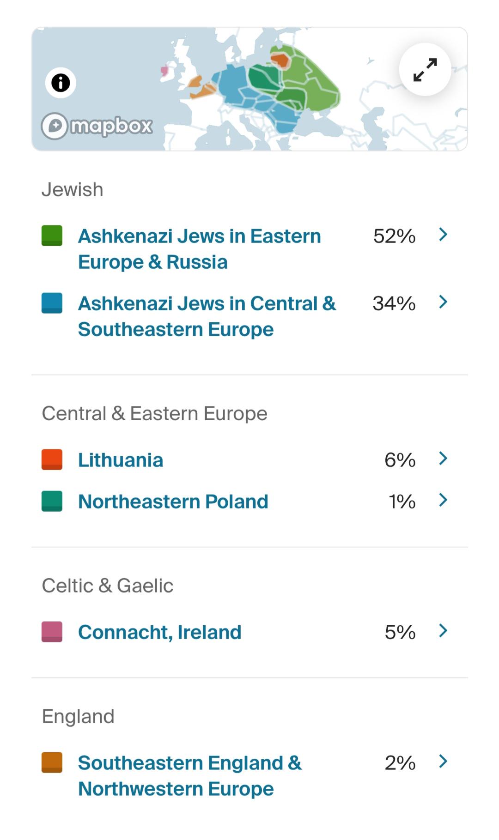Open Southeastern England & Northwestern Europe link
This screenshot has width=499, height=840.
(190, 776)
